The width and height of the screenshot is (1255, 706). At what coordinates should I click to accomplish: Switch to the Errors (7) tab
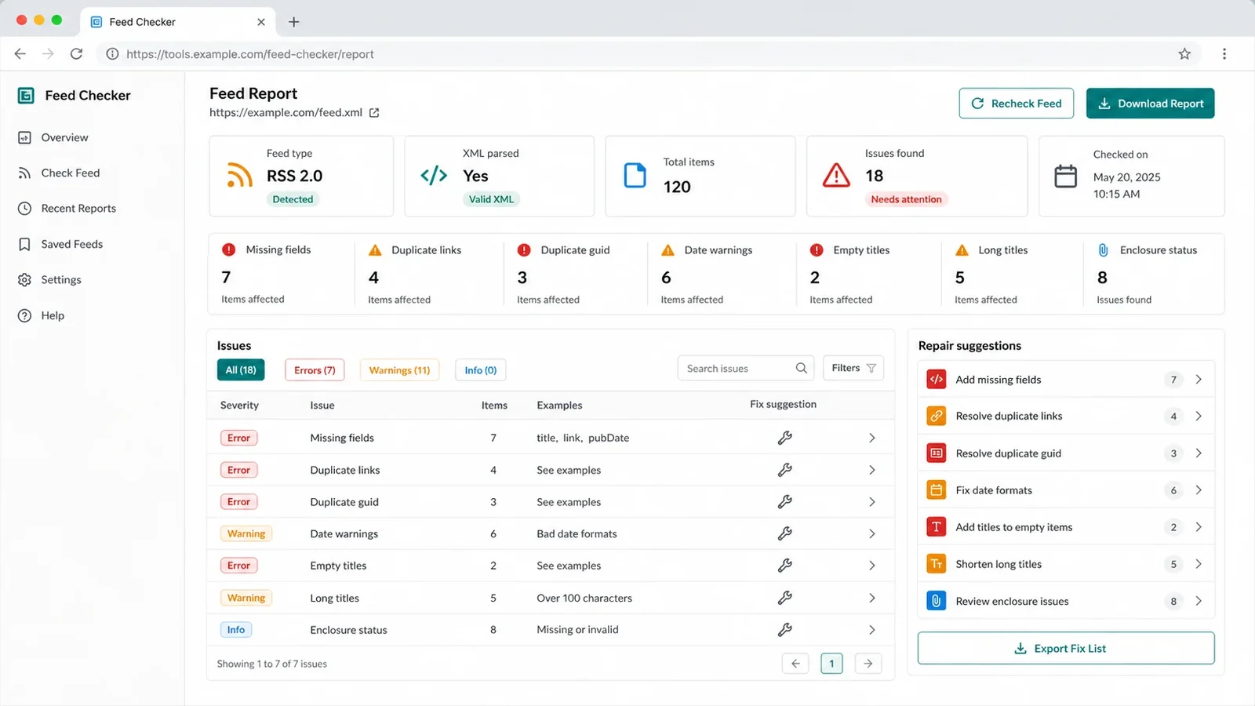[x=315, y=370]
